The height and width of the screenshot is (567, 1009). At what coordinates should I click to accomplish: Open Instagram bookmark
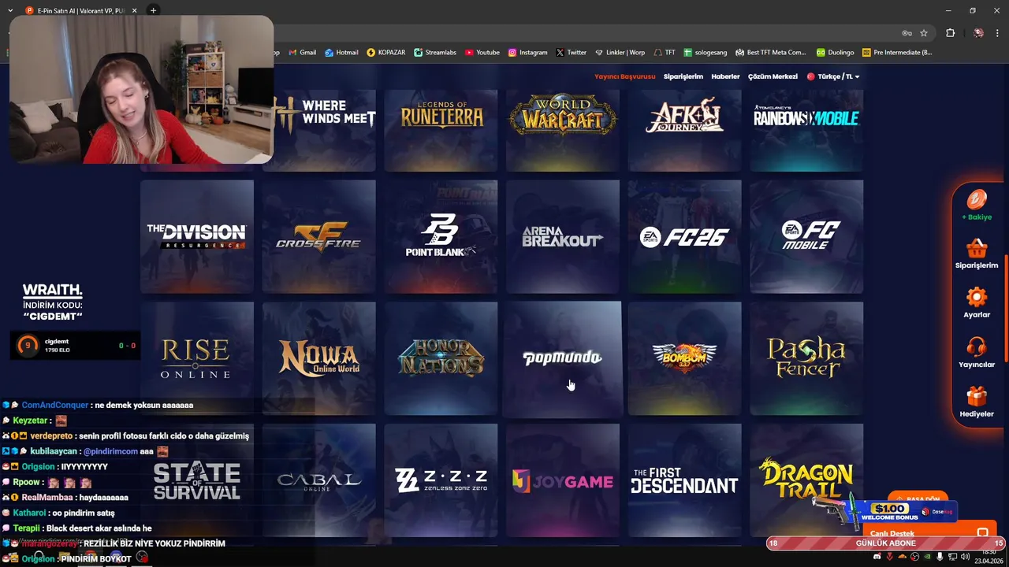pos(527,53)
